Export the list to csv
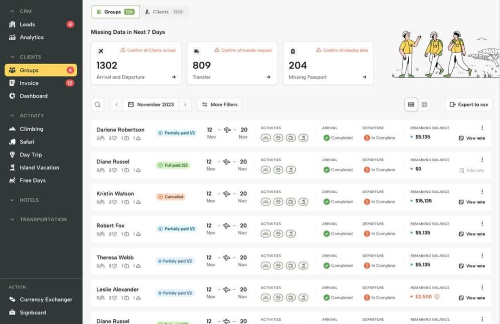Screen dimensions: 500x324 468,104
